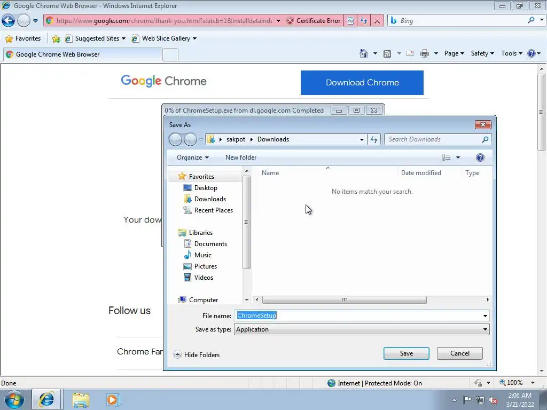Open the Page menu
This screenshot has width=547, height=410.
click(454, 53)
